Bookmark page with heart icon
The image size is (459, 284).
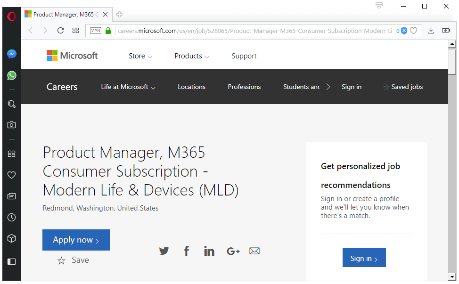(x=414, y=31)
